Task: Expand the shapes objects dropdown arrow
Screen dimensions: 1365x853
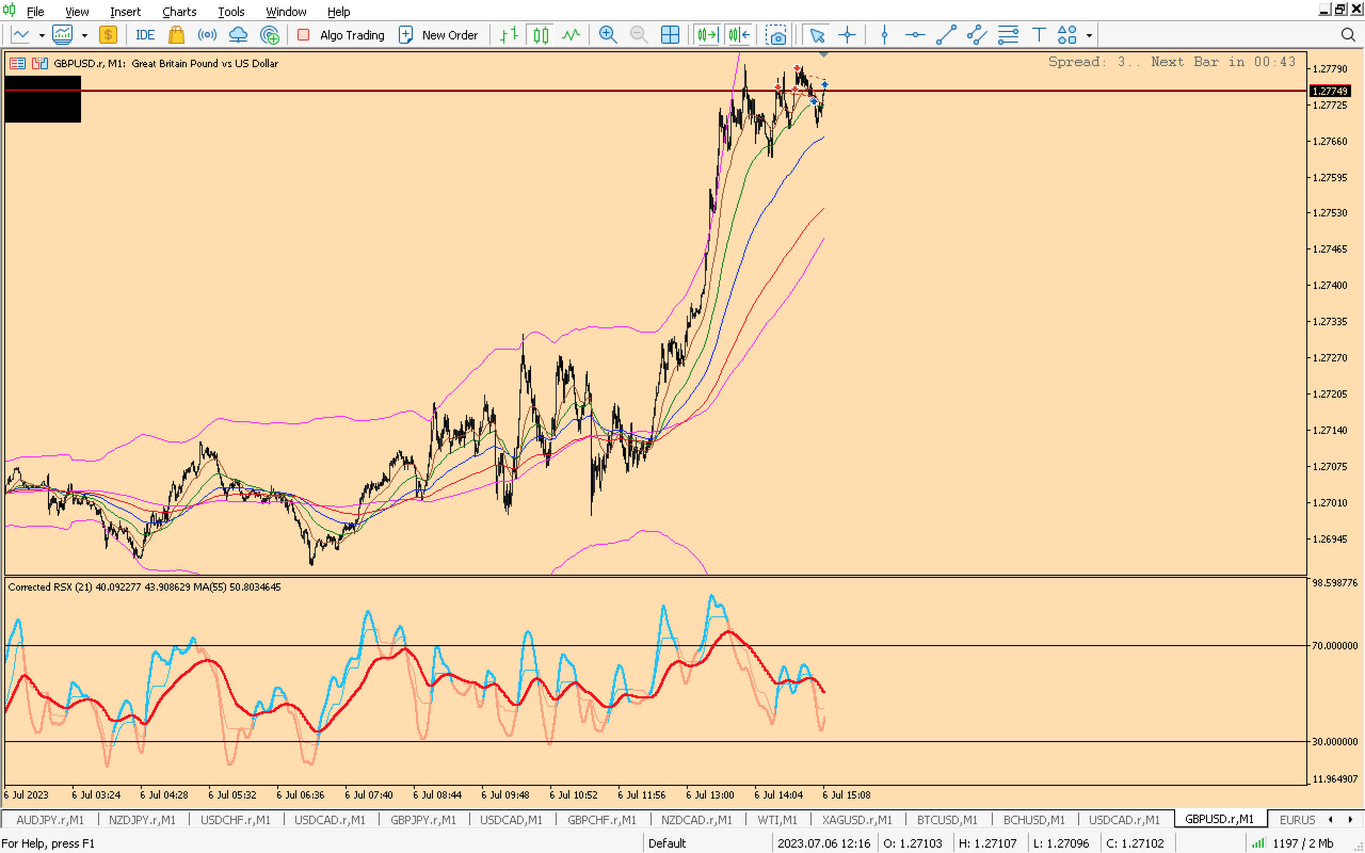Action: (x=1089, y=35)
